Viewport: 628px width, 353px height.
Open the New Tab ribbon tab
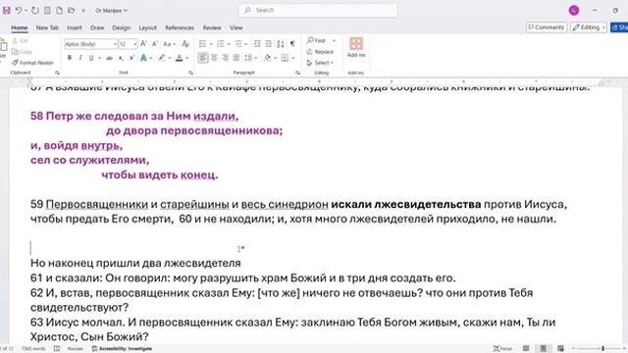click(47, 27)
